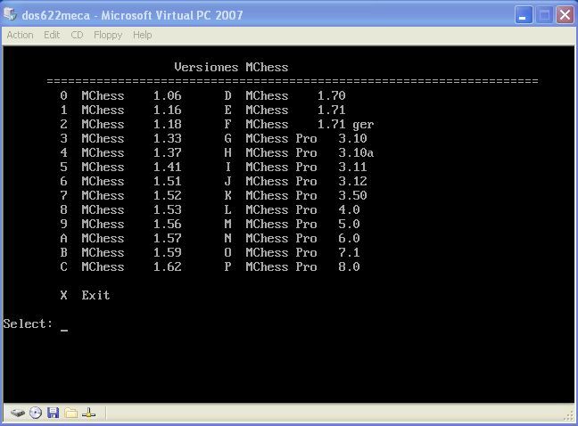Click the 'MChess 1.52' entry
The image size is (578, 426).
(121, 195)
